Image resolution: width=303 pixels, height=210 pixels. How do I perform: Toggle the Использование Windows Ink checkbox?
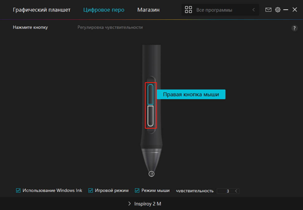point(18,191)
